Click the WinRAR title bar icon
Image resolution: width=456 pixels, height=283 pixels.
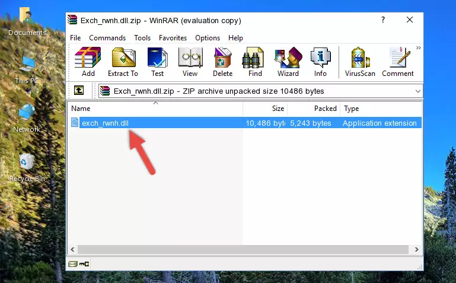(72, 20)
